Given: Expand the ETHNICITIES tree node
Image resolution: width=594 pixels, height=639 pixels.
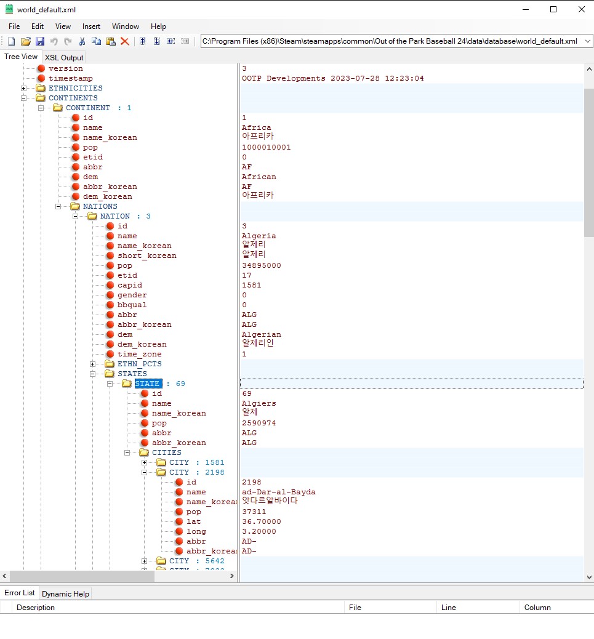Looking at the screenshot, I should [24, 88].
